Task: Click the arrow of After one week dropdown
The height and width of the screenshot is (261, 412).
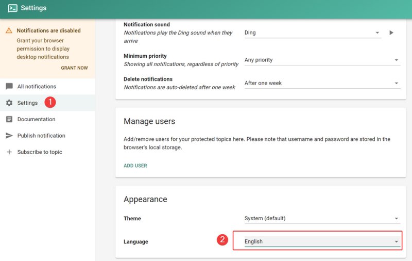Action: 396,84
